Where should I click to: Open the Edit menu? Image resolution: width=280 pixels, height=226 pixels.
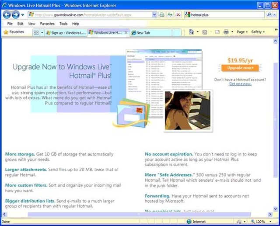click(x=20, y=24)
